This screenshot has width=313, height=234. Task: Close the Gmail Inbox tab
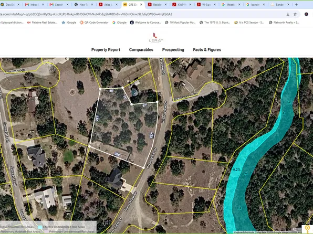pyautogui.click(x=43, y=4)
